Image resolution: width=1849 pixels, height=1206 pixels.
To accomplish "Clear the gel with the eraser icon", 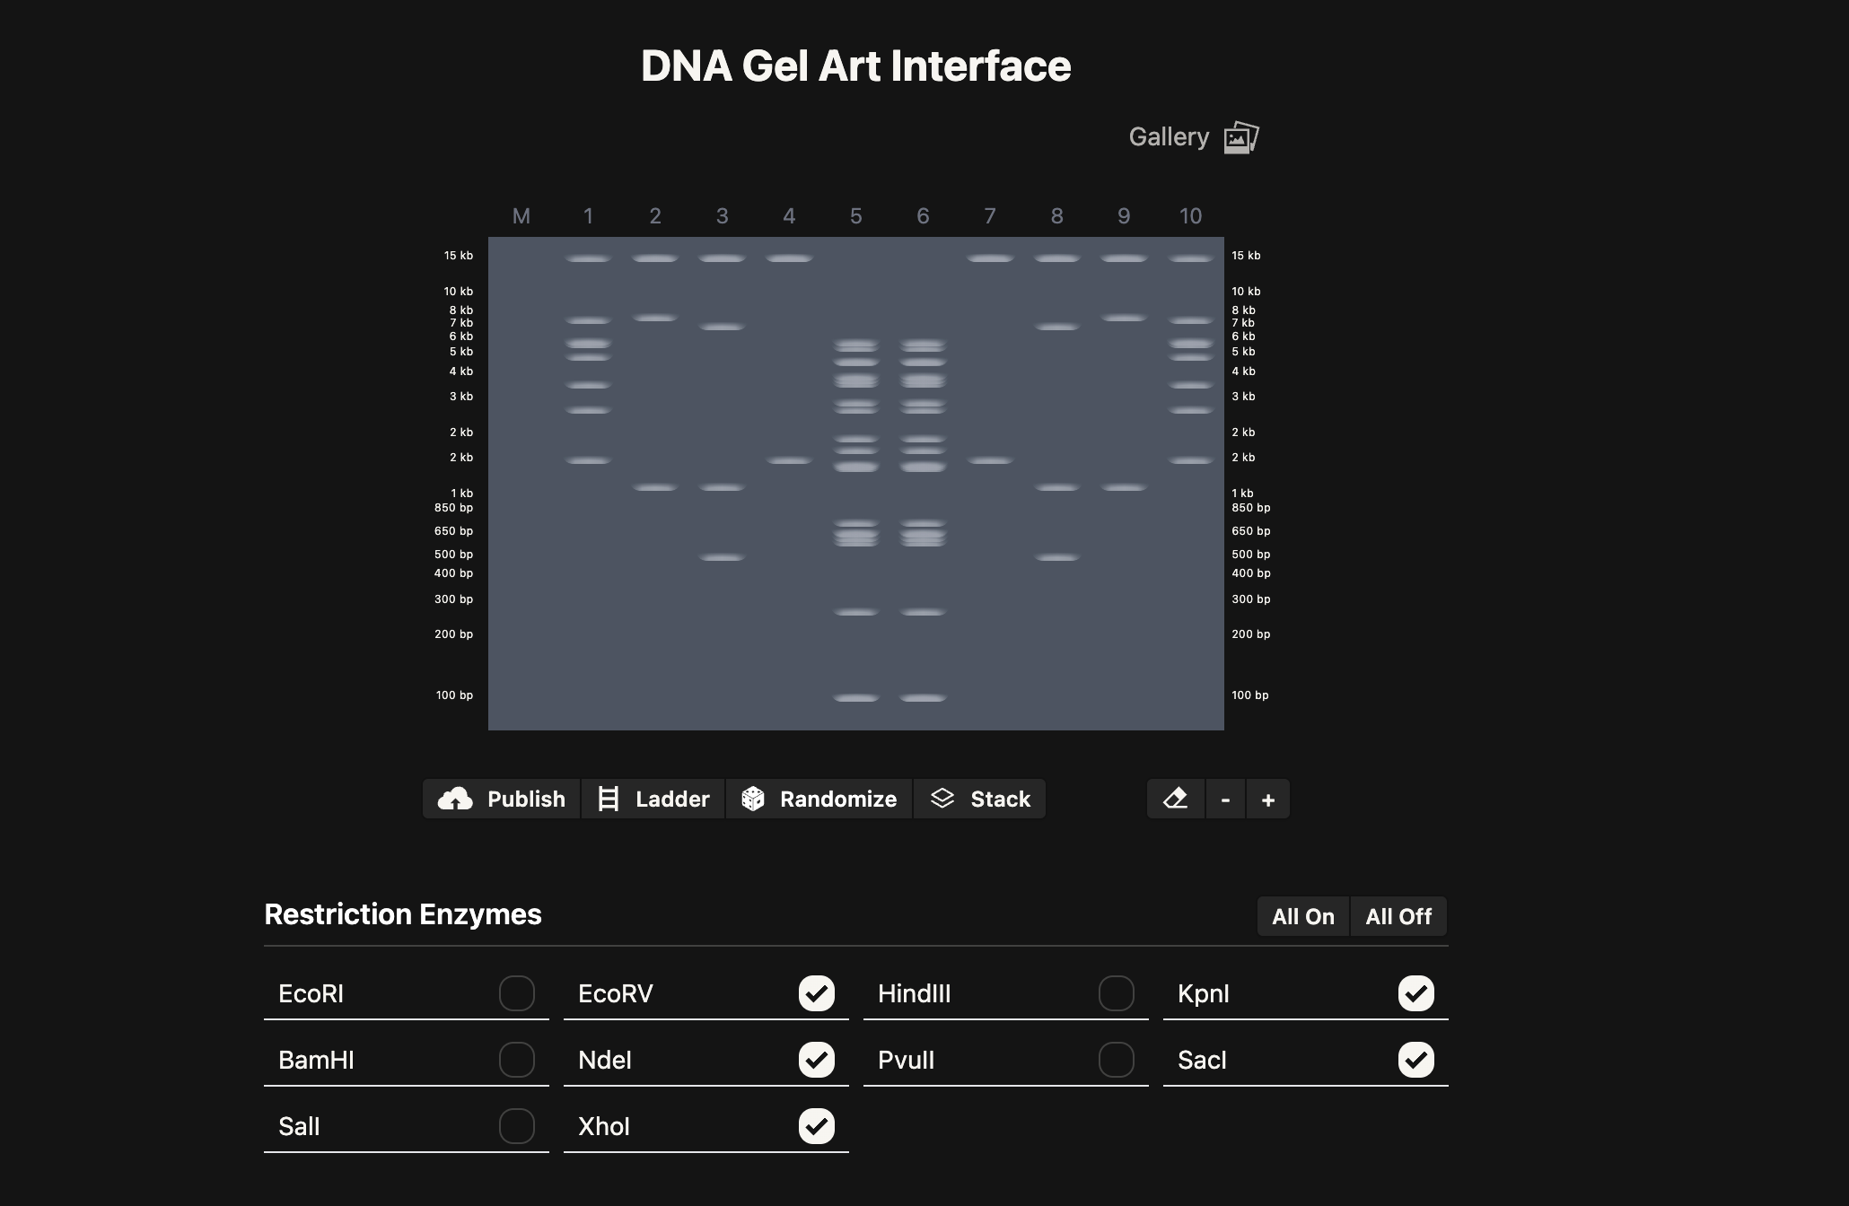I will (x=1175, y=799).
